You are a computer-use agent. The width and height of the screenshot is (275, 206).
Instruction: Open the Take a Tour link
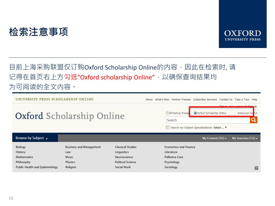point(242,100)
